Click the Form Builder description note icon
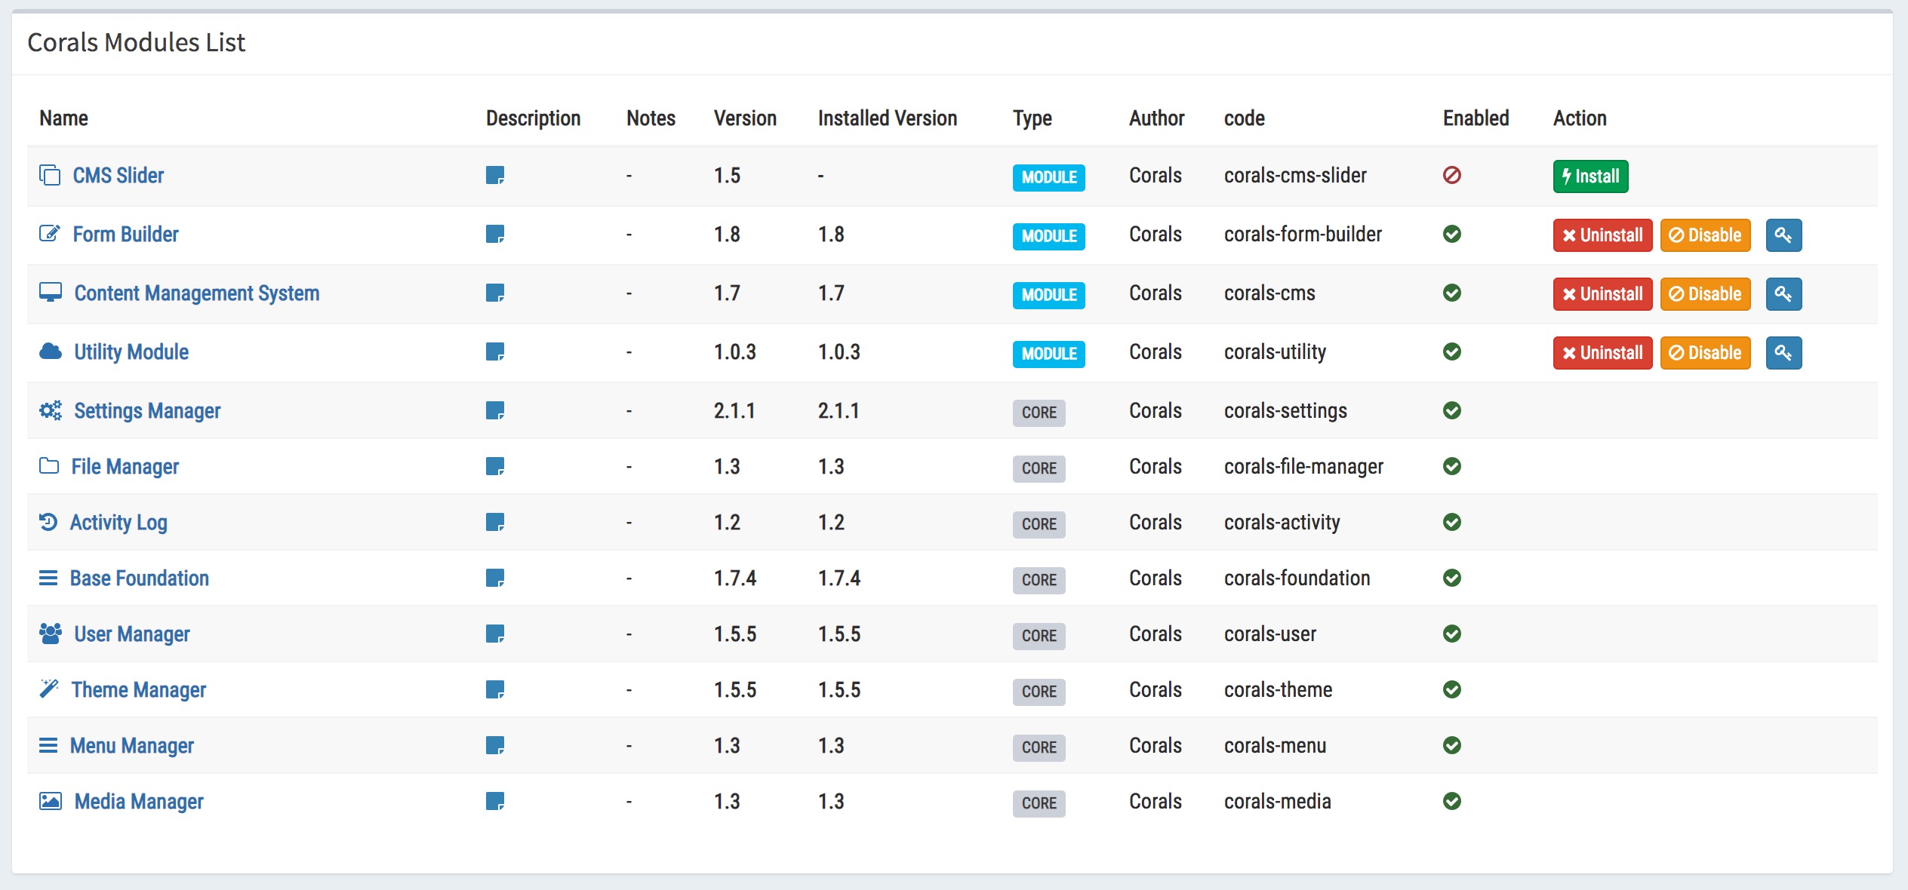The width and height of the screenshot is (1908, 890). coord(495,235)
